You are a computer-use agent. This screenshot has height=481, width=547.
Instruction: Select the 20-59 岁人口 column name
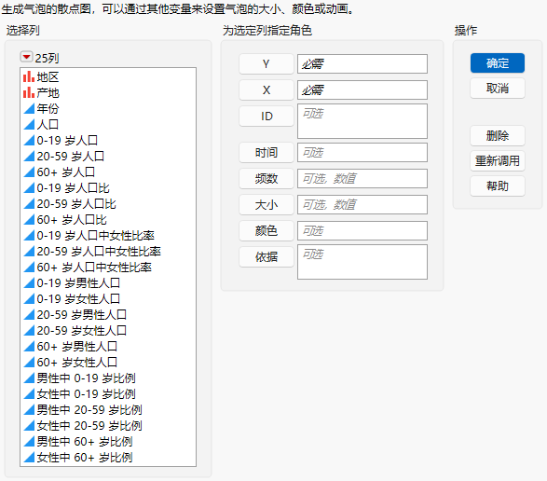coord(71,156)
